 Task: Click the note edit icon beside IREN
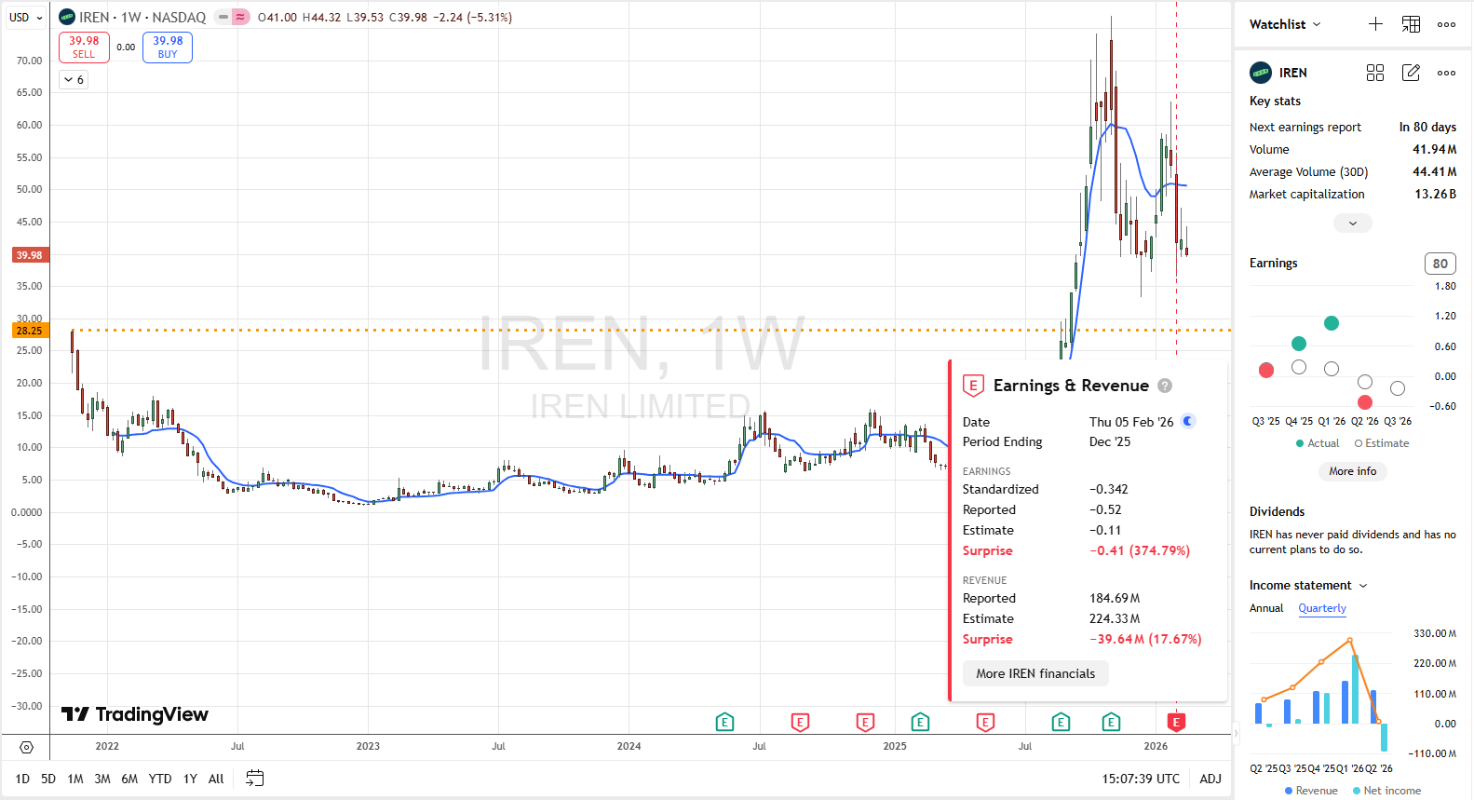tap(1411, 73)
